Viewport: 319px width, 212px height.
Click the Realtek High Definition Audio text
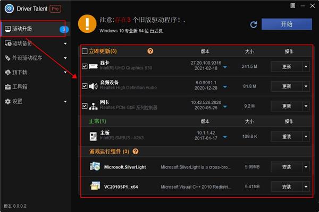point(128,87)
